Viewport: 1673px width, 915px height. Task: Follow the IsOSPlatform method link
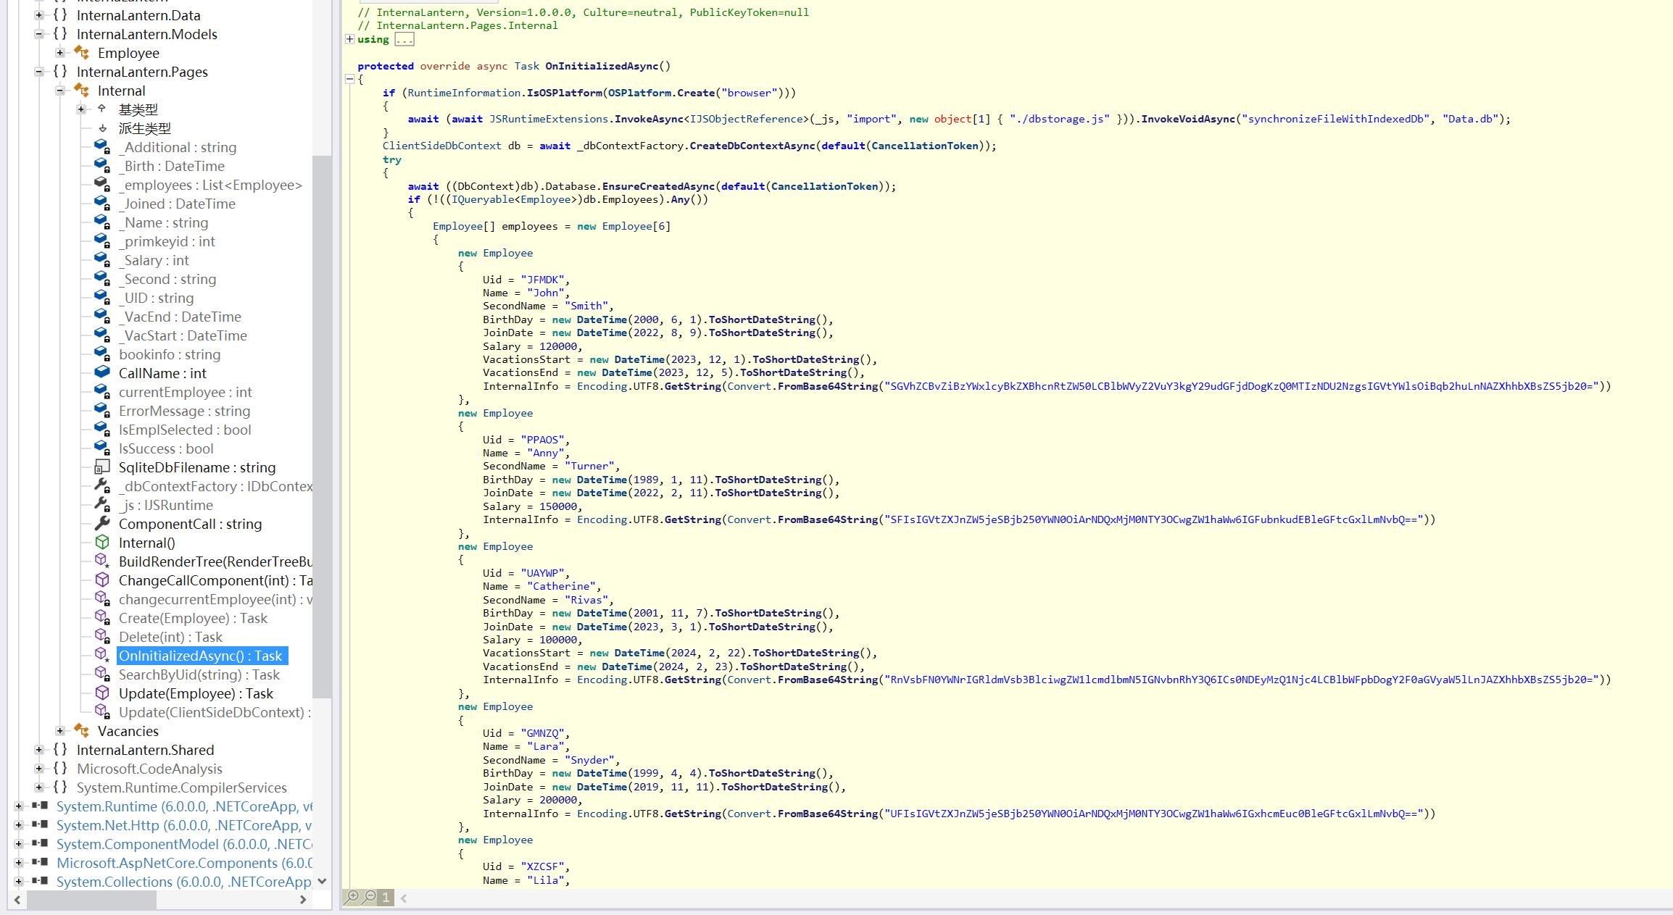[x=565, y=93]
